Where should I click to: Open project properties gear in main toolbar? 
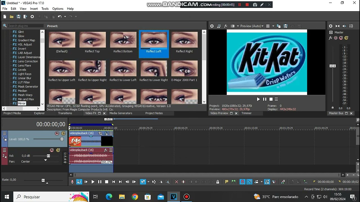click(x=32, y=17)
